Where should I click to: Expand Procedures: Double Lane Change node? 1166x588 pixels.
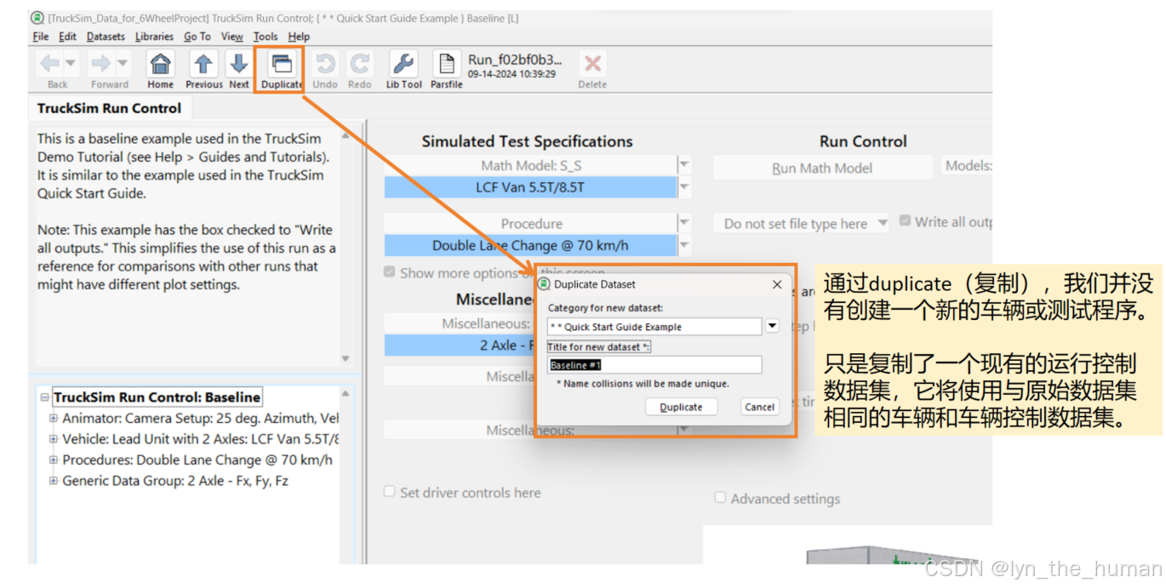tap(54, 460)
